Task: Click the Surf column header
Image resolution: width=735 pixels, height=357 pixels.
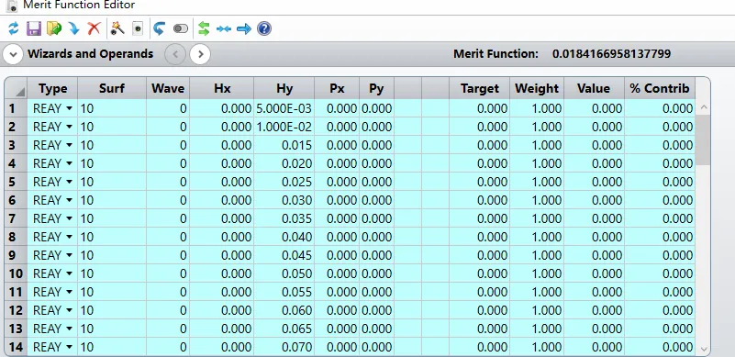Action: point(112,89)
